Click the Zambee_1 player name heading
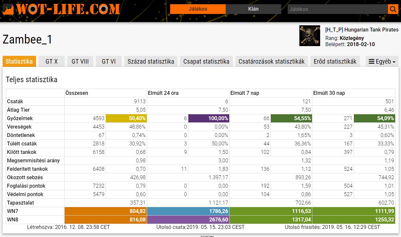Viewport: 401px width, 237px height. pyautogui.click(x=27, y=39)
